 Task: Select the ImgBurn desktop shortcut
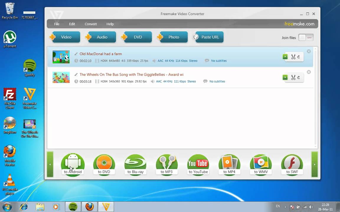tap(10, 125)
